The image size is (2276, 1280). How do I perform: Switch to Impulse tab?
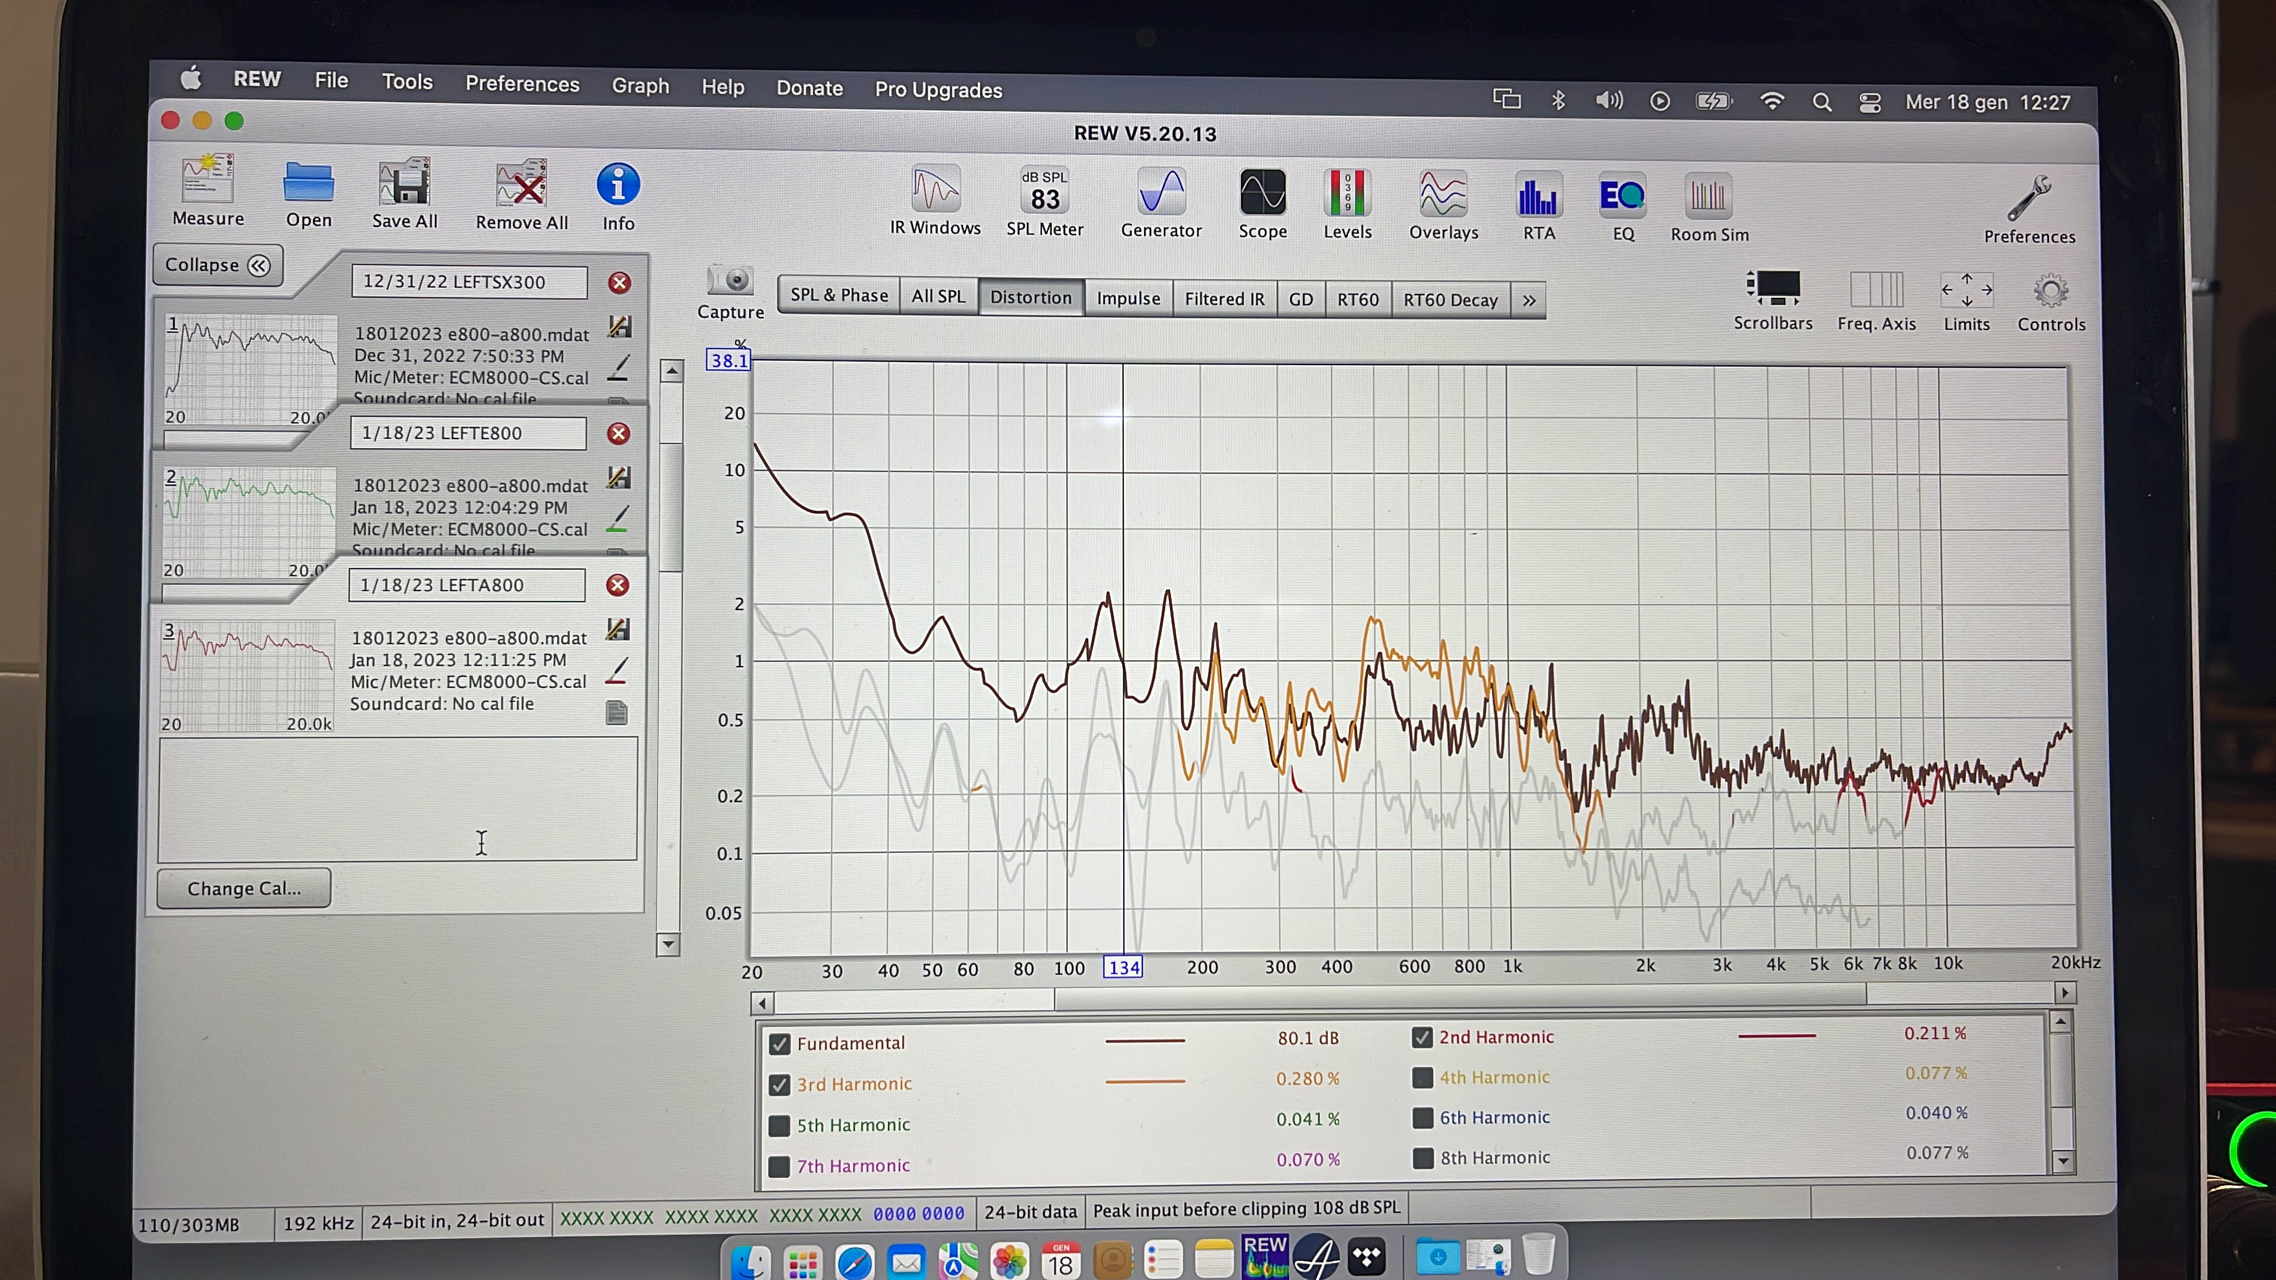click(x=1129, y=299)
